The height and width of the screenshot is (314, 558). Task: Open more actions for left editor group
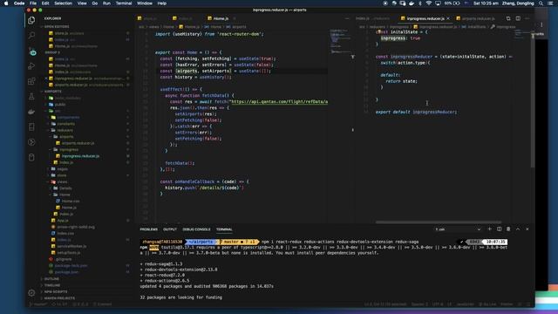click(x=347, y=18)
